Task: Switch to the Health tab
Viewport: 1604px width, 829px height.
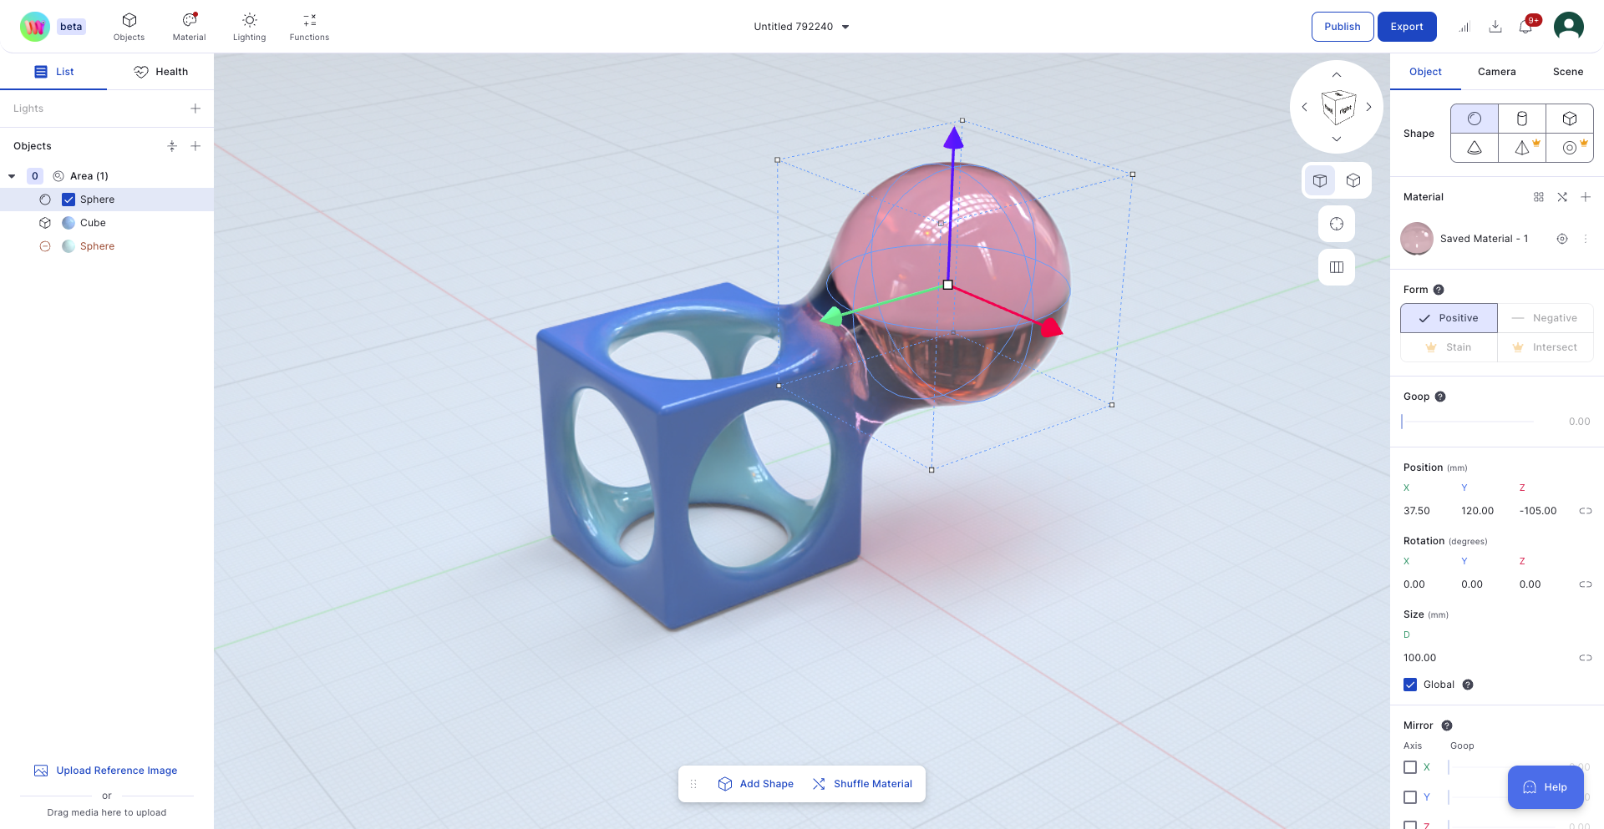Action: (x=161, y=72)
